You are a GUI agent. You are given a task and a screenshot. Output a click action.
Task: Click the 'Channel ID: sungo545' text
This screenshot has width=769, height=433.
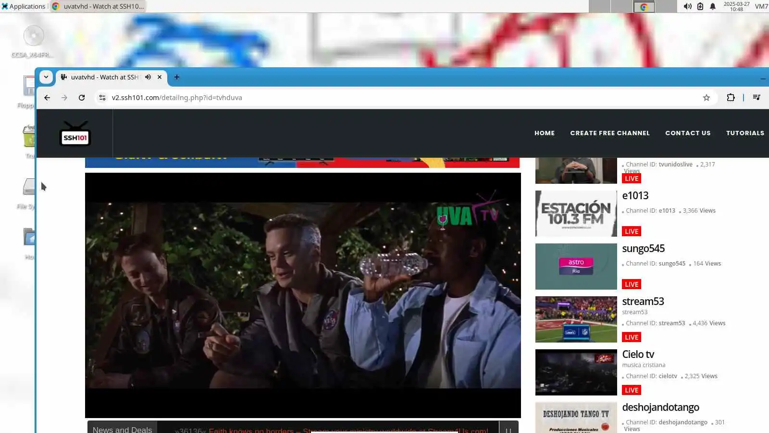click(656, 264)
